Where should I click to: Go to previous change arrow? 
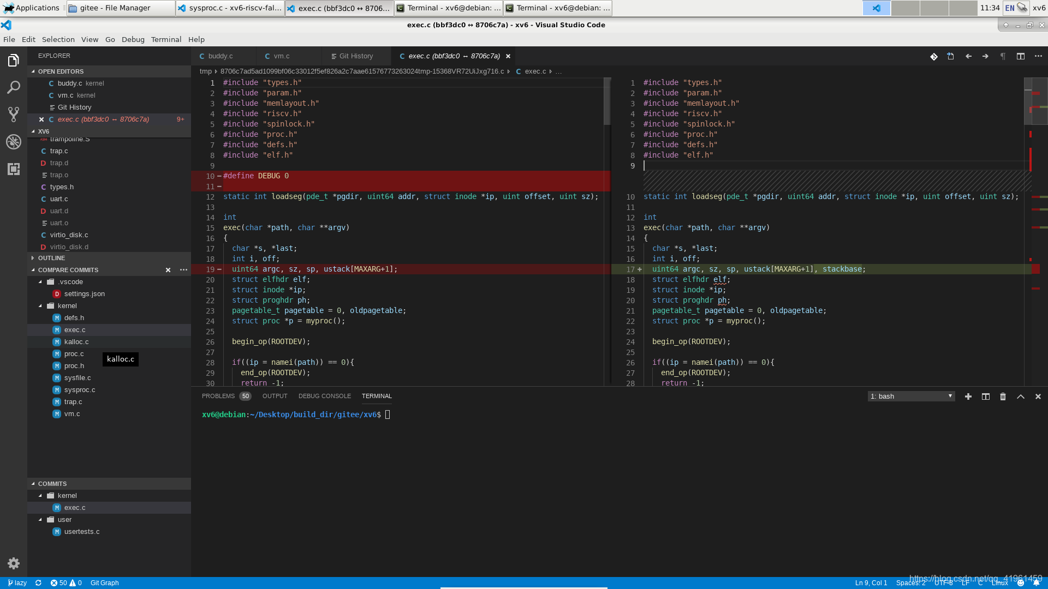(x=968, y=56)
